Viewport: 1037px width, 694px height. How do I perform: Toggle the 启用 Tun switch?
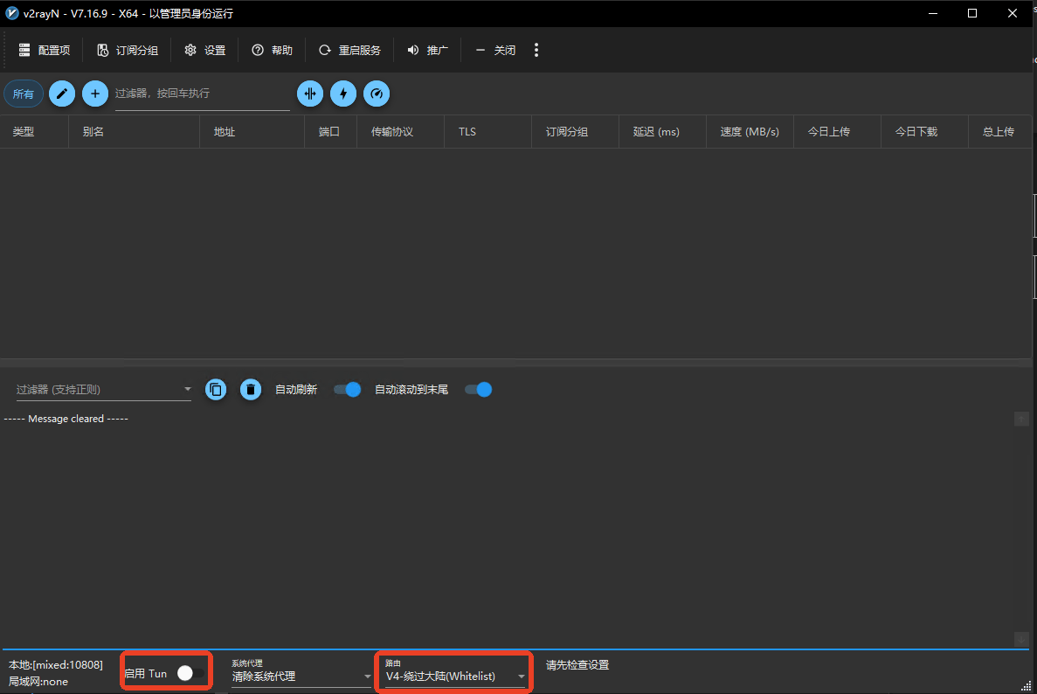190,673
